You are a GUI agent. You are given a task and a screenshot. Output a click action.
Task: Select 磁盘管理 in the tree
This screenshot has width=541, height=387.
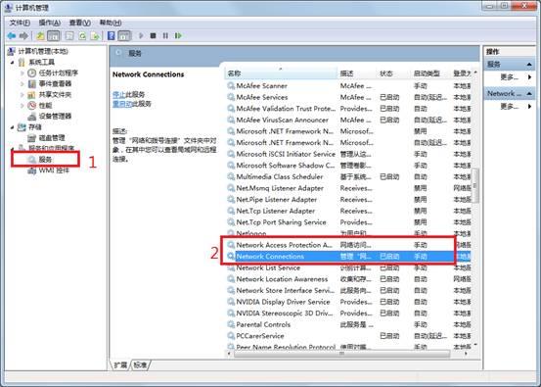click(52, 138)
